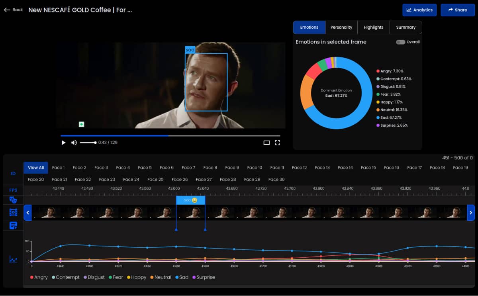The image size is (478, 296).
Task: Share this video analysis
Action: (x=457, y=10)
